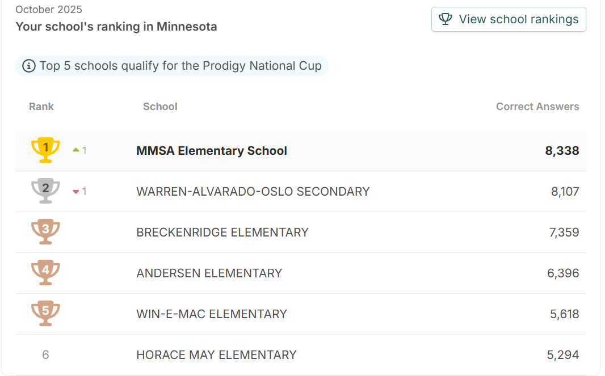Click the bronze third-place trophy icon
The width and height of the screenshot is (605, 376).
click(45, 232)
